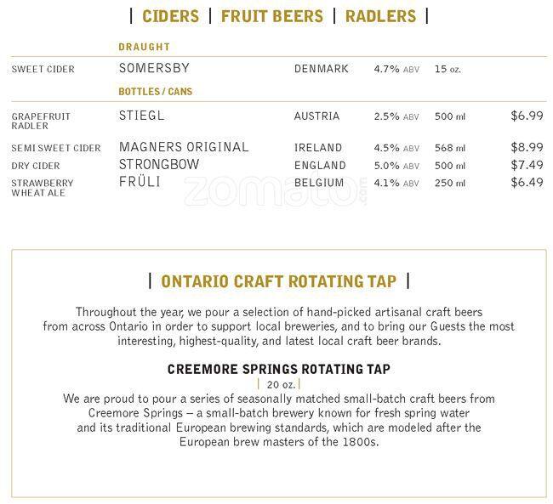Click the Strongbow dry cider entry
Viewport: 553px width, 504px height.
click(159, 165)
